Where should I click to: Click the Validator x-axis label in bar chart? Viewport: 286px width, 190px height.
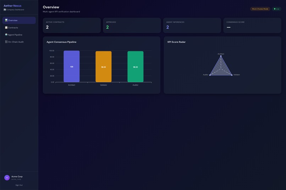click(x=103, y=85)
